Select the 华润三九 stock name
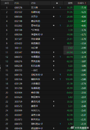Viewport: 90px width, 130px height. 35,110
